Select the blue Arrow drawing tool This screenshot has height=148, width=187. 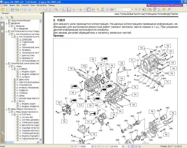(x=169, y=9)
